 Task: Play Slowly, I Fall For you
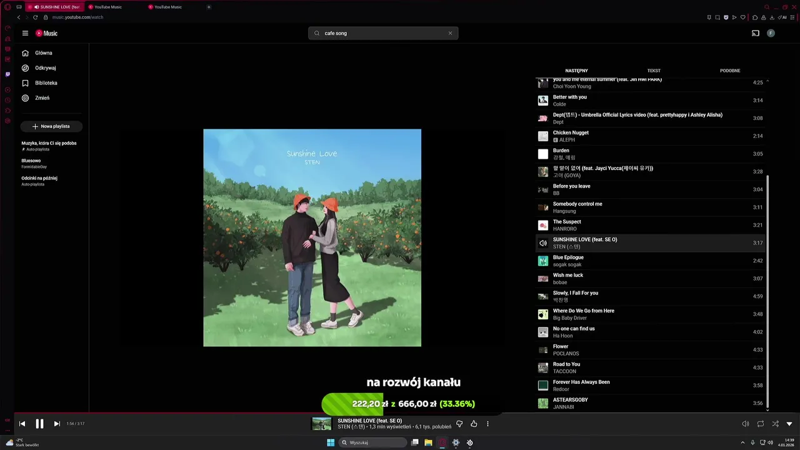(650, 296)
